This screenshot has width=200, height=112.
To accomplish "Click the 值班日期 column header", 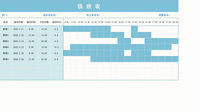I will click(18, 22).
